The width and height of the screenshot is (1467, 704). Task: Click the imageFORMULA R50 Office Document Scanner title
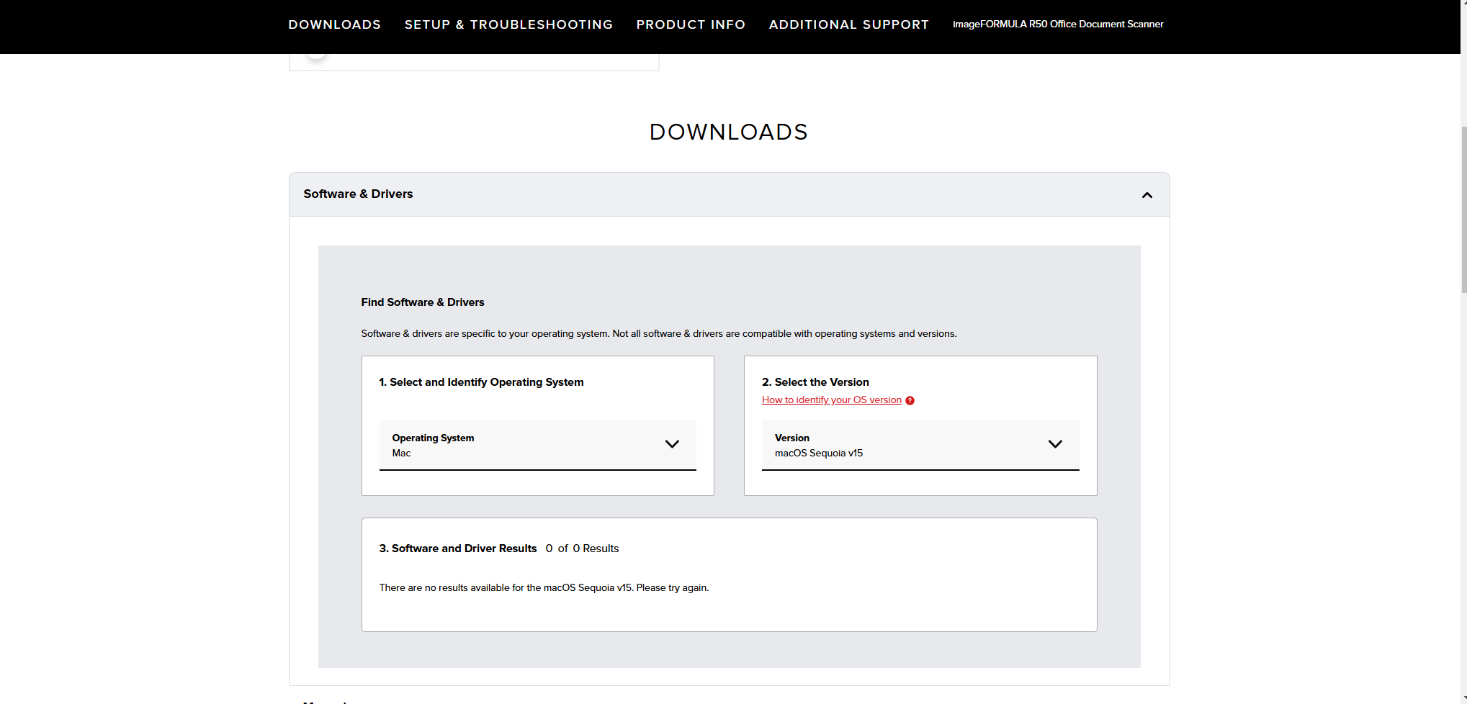1057,24
